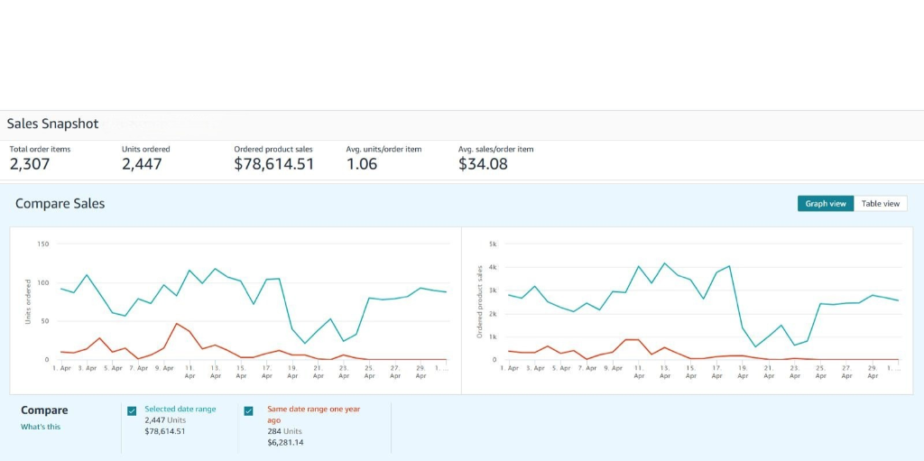Click the 5k gridline label on sales chart
Image resolution: width=924 pixels, height=461 pixels.
pos(492,244)
